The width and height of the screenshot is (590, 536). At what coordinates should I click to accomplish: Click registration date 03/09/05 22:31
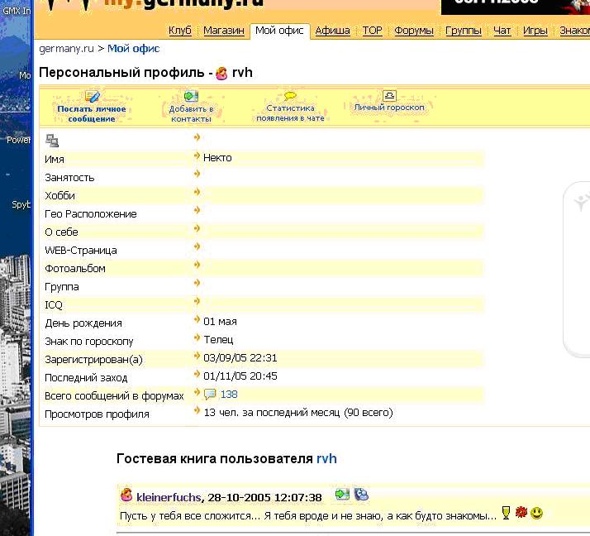pos(240,358)
